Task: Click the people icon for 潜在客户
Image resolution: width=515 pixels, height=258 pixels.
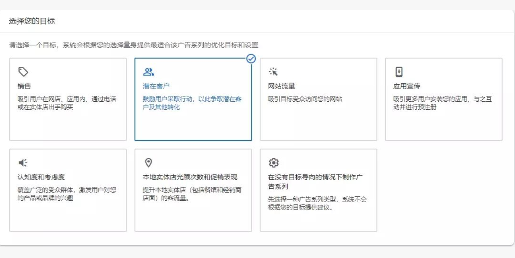Action: pos(149,72)
